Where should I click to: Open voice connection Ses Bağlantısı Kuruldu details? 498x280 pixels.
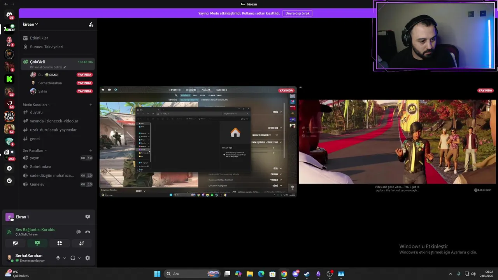(x=35, y=230)
